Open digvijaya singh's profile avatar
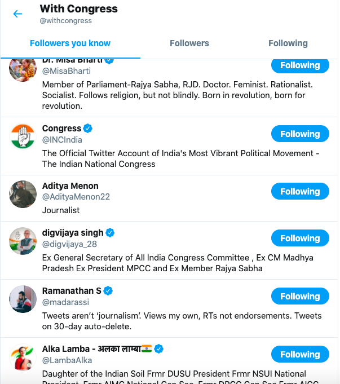Image resolution: width=340 pixels, height=384 pixels. 23,241
